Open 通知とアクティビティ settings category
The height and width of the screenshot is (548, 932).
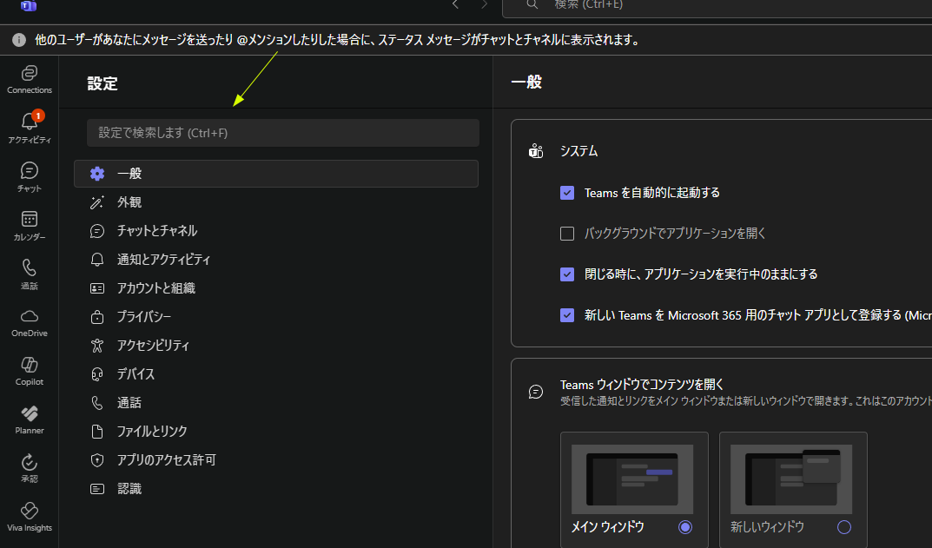(x=163, y=260)
